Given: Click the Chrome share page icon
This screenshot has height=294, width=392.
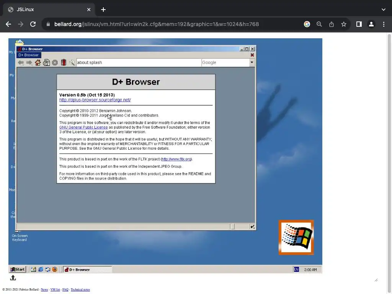Looking at the screenshot, I should 331,24.
